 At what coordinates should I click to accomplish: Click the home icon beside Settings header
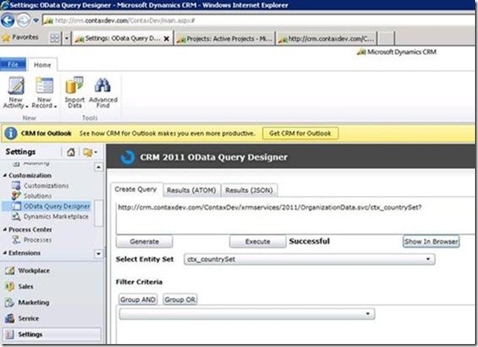[x=71, y=152]
